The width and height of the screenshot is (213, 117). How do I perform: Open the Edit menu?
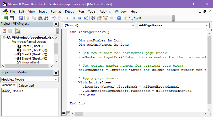22,12
